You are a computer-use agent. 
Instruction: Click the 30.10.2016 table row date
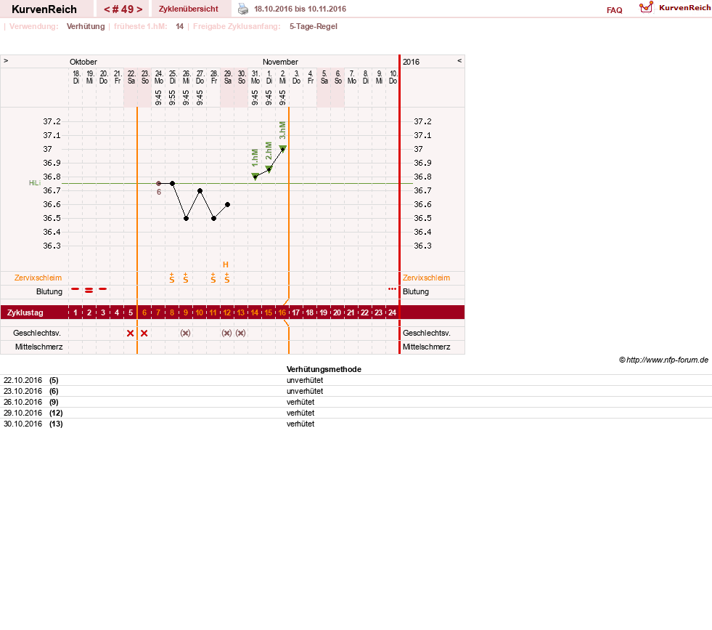(22, 424)
